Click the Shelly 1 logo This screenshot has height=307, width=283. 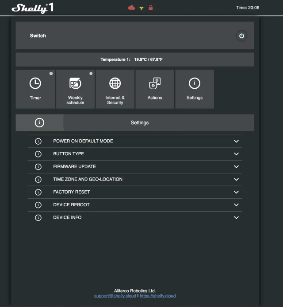[x=32, y=8]
